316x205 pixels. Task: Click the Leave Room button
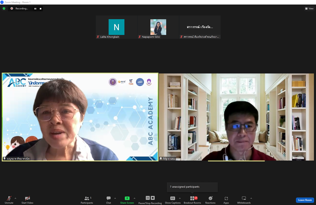304,200
